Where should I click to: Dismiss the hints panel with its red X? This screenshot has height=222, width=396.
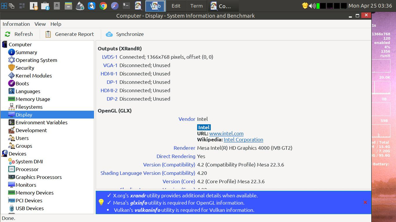pyautogui.click(x=365, y=202)
